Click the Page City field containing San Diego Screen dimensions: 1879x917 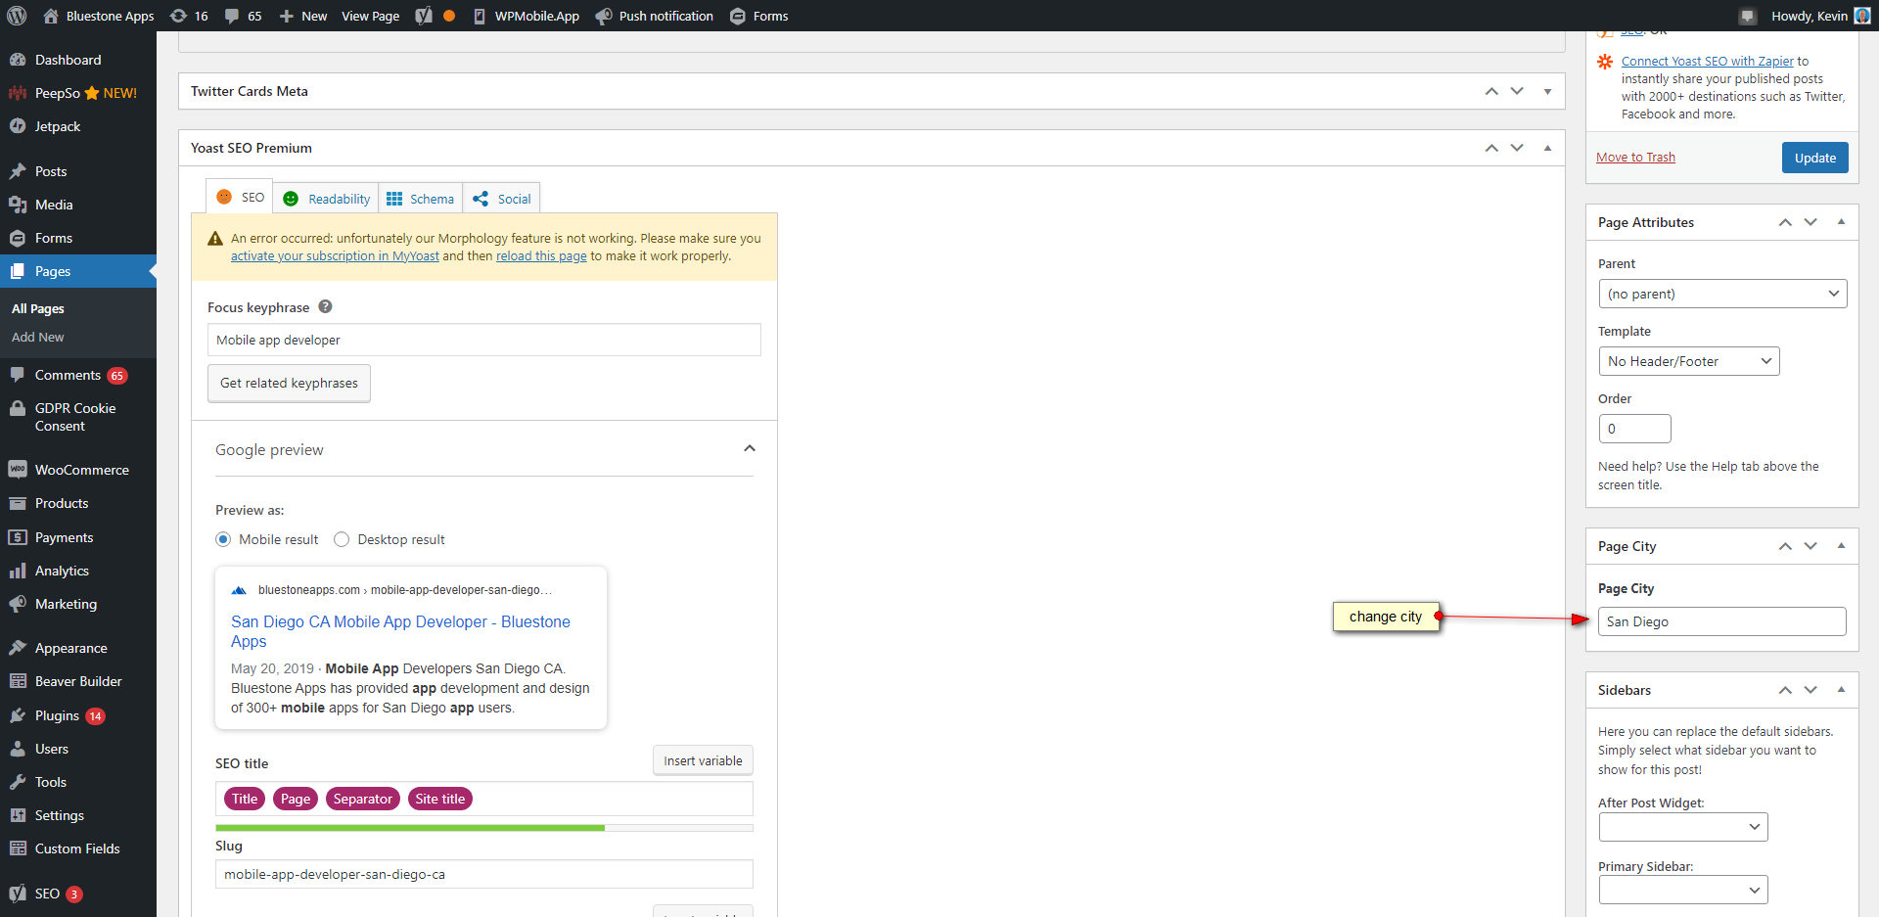click(1722, 621)
